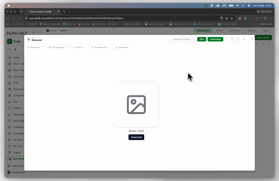Open the browser extensions puzzle icon

tap(257, 18)
